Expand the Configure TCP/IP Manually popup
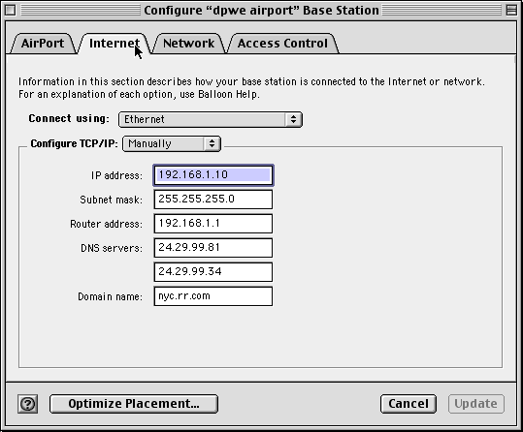 (172, 144)
